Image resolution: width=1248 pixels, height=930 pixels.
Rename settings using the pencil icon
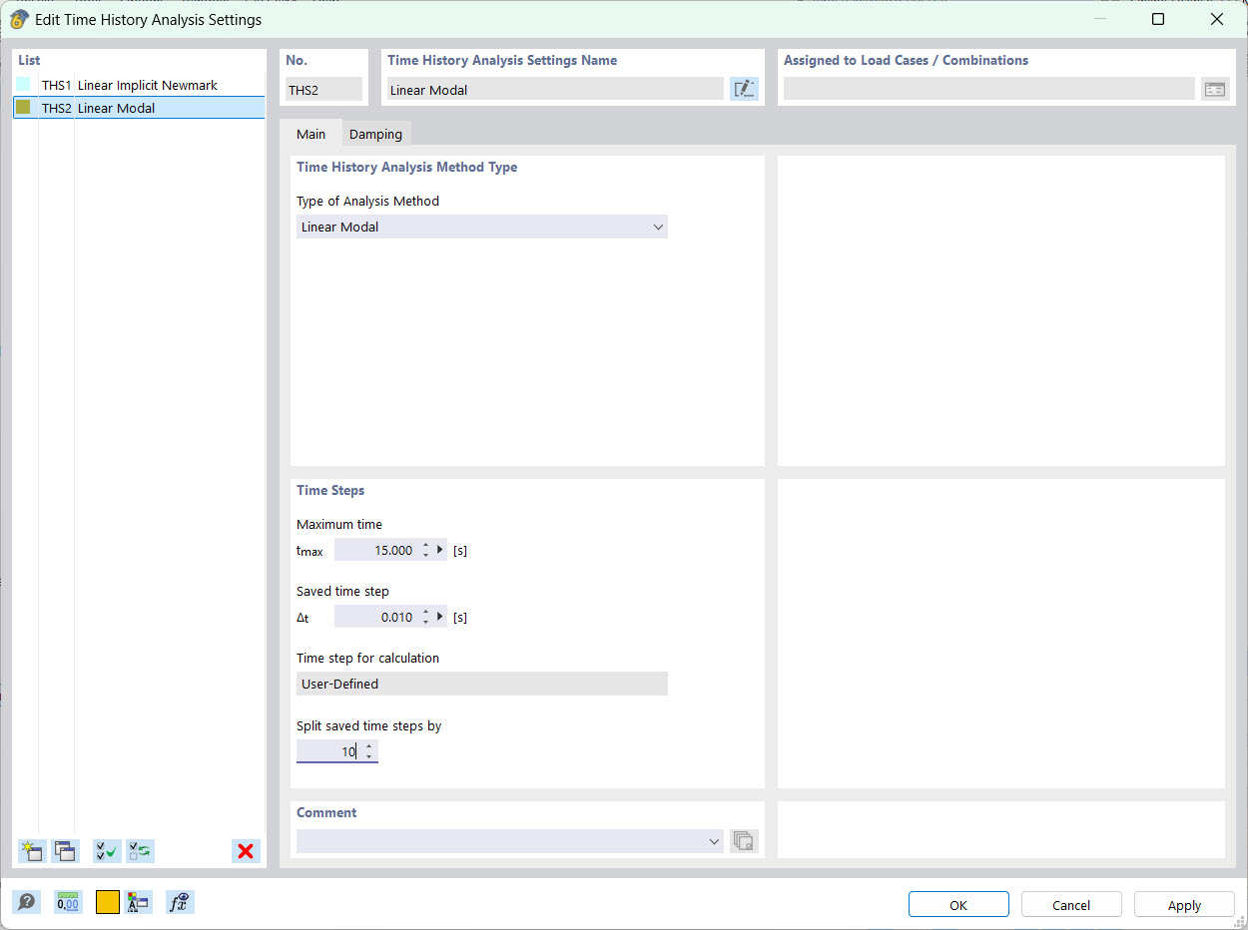[x=744, y=88]
